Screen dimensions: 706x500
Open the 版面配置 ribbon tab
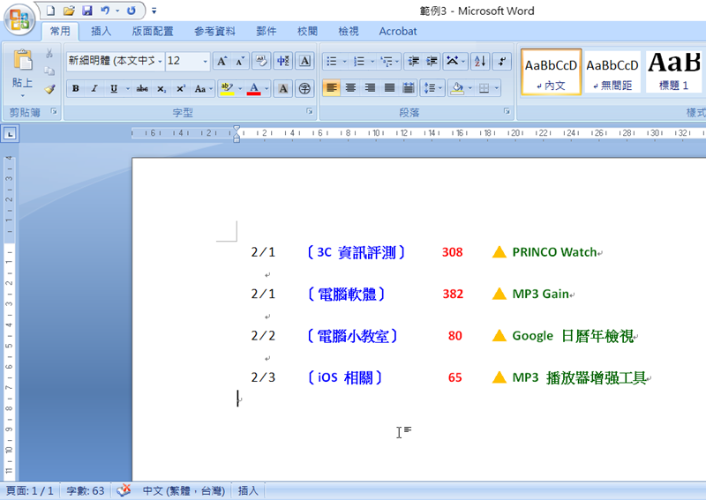point(153,31)
